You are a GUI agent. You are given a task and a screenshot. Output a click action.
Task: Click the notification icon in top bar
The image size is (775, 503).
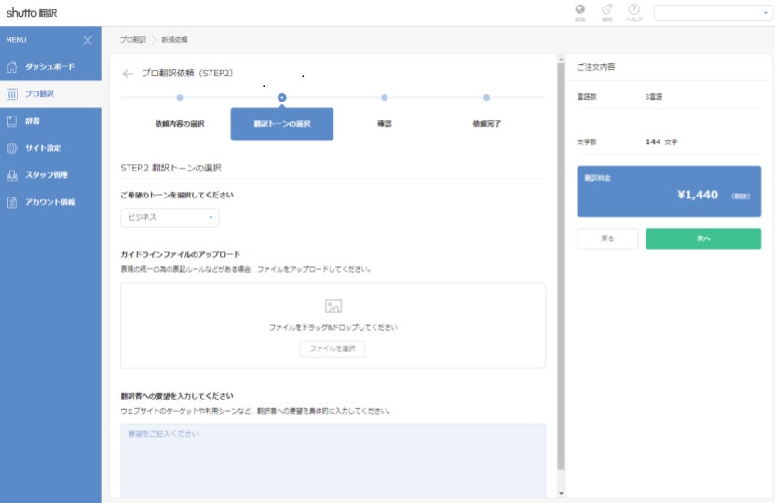(607, 9)
